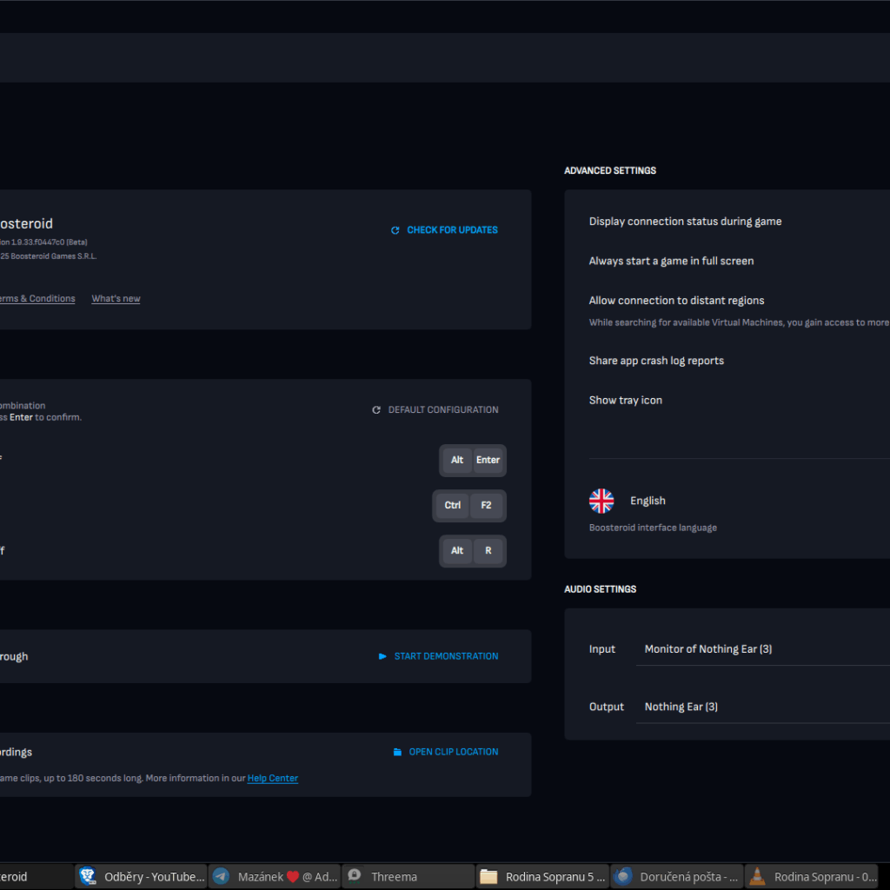The image size is (890, 890).
Task: Open the Terms & Conditions link
Action: [37, 299]
